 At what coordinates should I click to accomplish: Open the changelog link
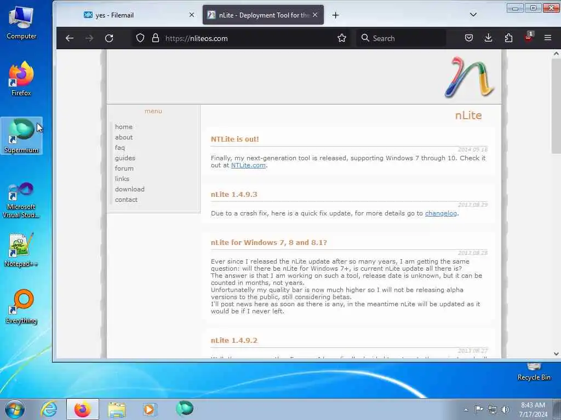(x=441, y=213)
